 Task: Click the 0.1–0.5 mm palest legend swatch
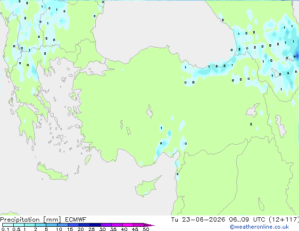point(8,225)
